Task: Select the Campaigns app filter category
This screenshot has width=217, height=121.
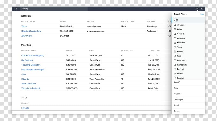Action: [x=188, y=100]
